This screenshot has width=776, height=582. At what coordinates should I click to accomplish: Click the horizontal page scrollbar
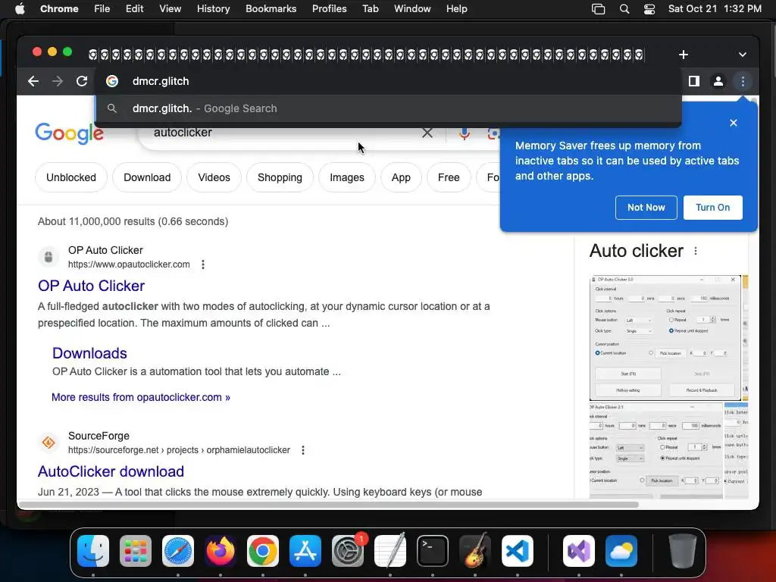tap(328, 505)
